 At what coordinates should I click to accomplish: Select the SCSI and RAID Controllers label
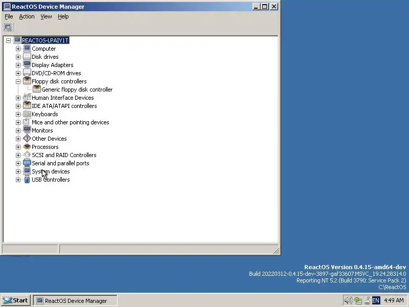coord(64,155)
